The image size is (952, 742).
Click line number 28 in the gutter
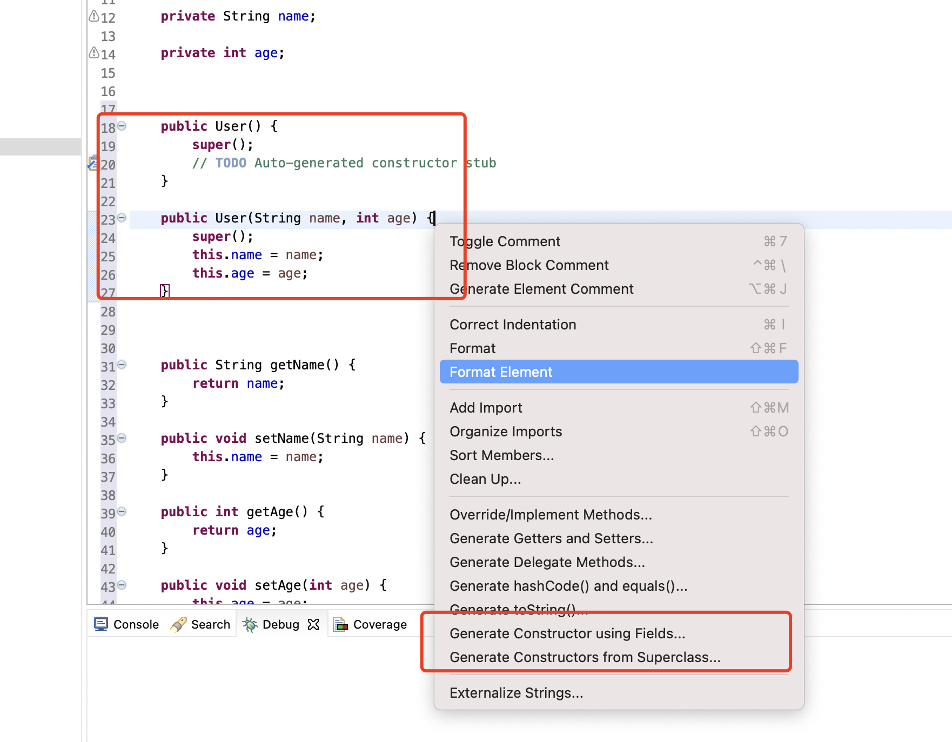[x=108, y=312]
